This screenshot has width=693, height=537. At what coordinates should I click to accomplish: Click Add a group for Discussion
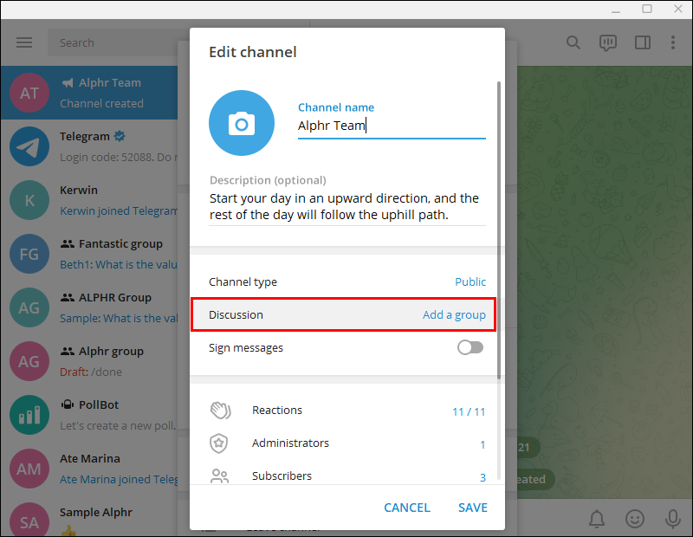[454, 314]
